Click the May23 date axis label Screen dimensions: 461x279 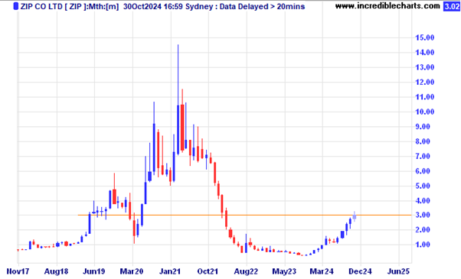click(284, 271)
